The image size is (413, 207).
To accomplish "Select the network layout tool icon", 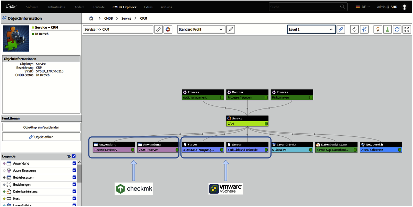I will [x=364, y=29].
